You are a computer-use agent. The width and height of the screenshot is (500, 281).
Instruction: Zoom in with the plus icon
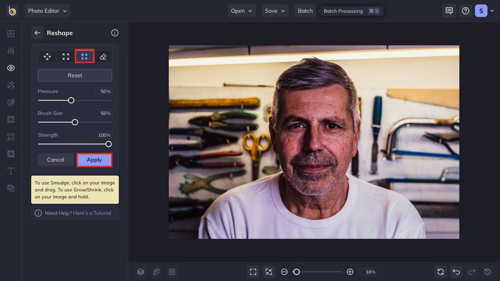350,271
